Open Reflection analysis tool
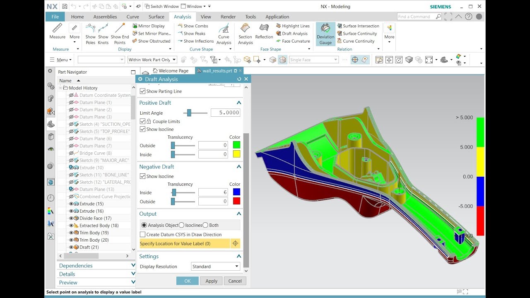This screenshot has height=298, width=530. [264, 31]
